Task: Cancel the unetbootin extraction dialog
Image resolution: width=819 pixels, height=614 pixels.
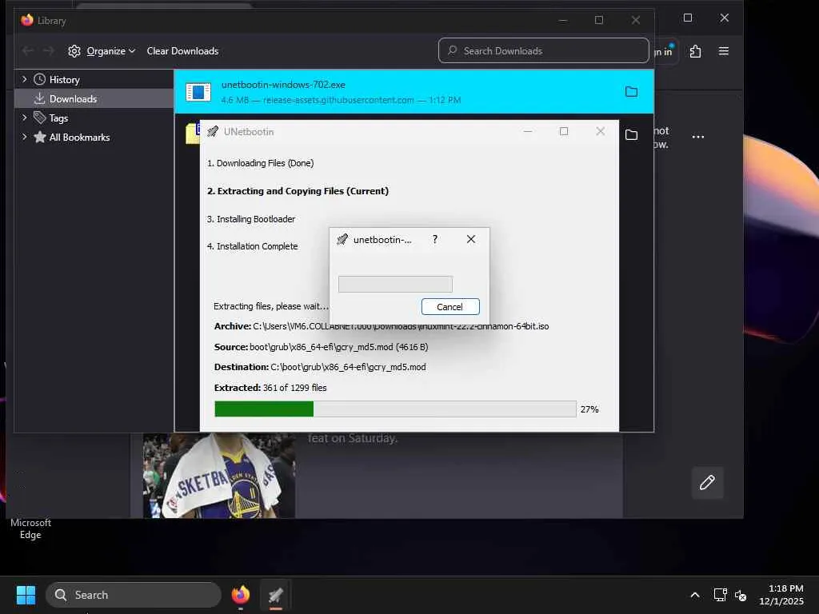Action: point(449,306)
